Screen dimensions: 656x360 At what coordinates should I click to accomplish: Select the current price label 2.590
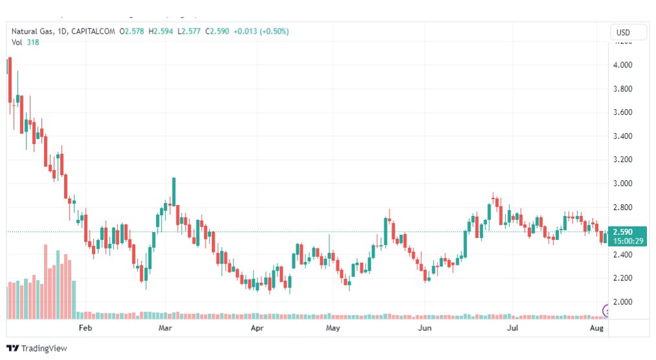[623, 232]
